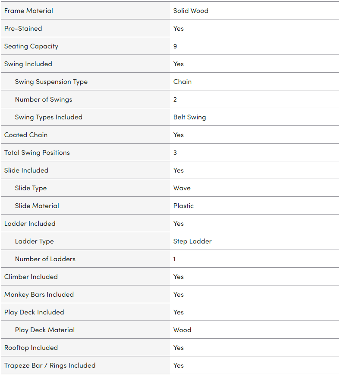
Task: Click the Monkey Bars Included label
Action: 39,295
